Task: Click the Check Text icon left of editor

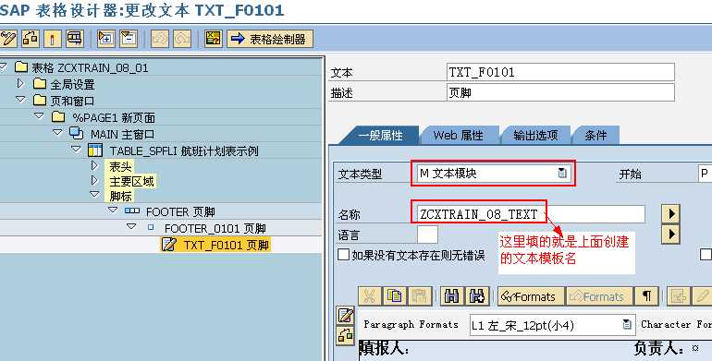Action: [345, 335]
